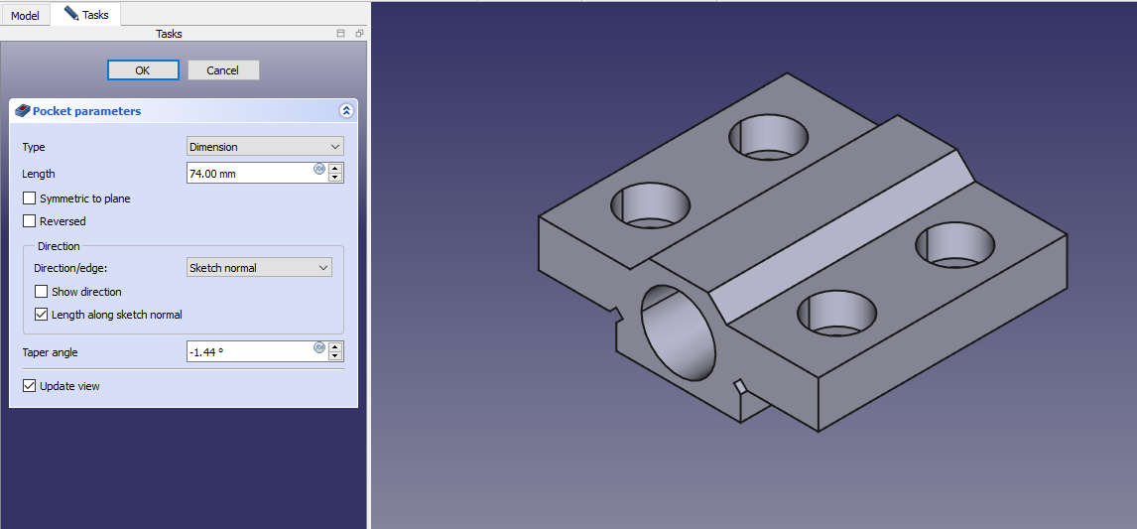Open expression editor for Taper angle

(319, 347)
